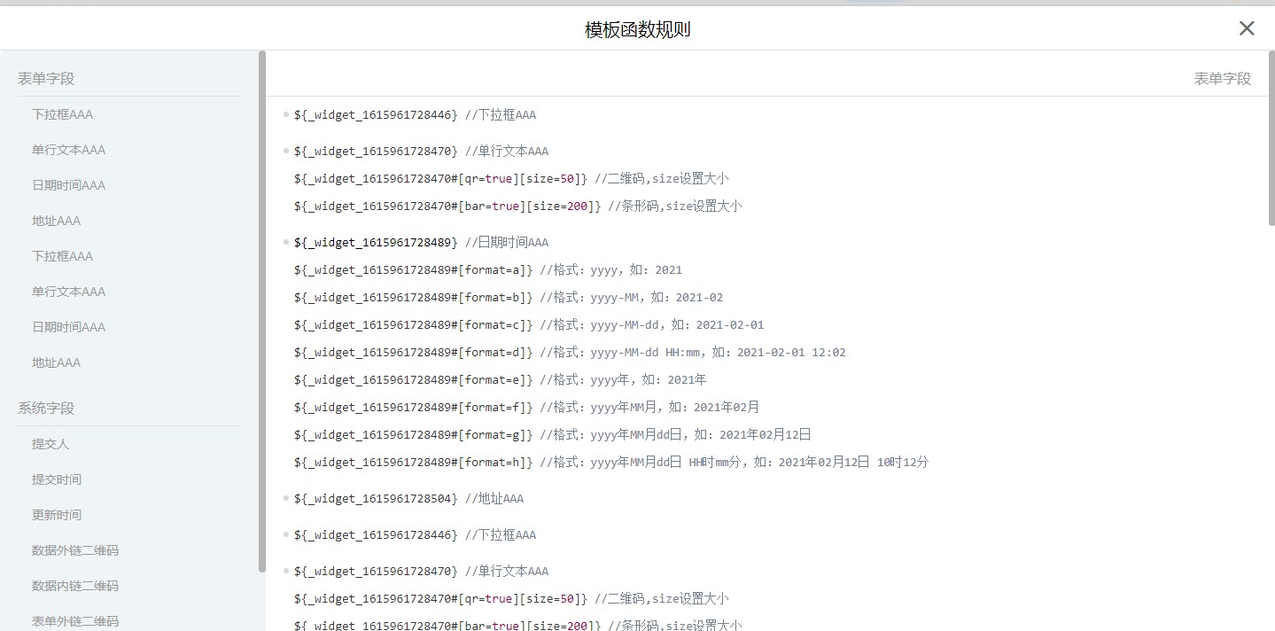Close the 模板函数规则 dialog

click(1246, 28)
